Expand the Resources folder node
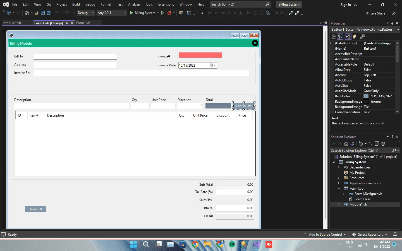 [338, 178]
